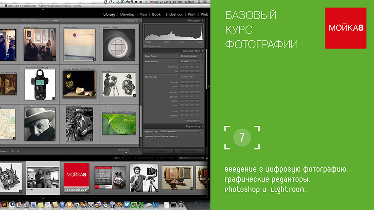Open iTunes from the Dock

click(x=62, y=205)
